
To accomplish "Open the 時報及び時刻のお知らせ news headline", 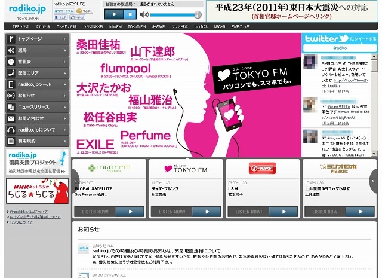I will coord(156,251).
